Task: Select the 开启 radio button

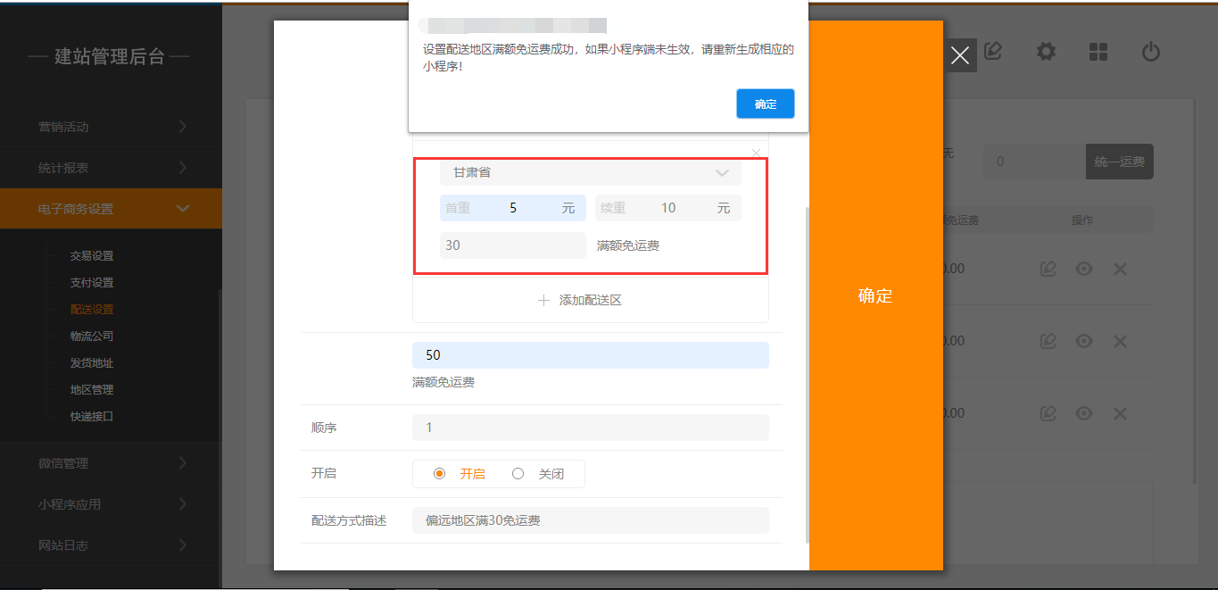Action: click(439, 474)
